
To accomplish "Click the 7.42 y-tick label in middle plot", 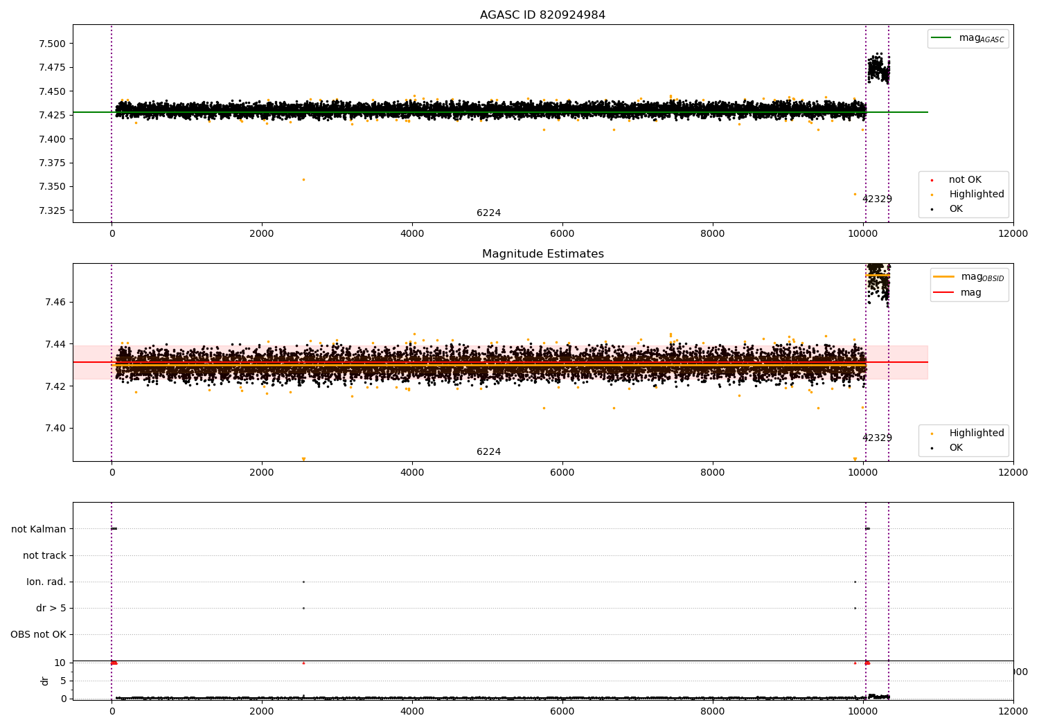I will point(55,386).
